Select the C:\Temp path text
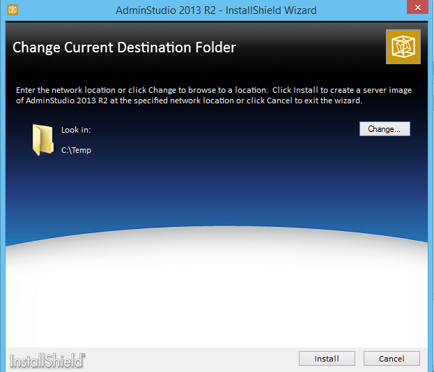Screen dimensions: 434x372 76,150
